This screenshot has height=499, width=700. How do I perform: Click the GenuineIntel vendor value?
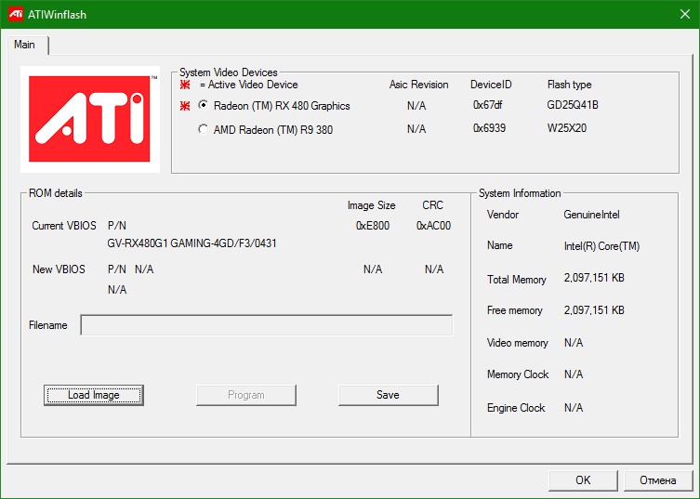click(x=591, y=215)
